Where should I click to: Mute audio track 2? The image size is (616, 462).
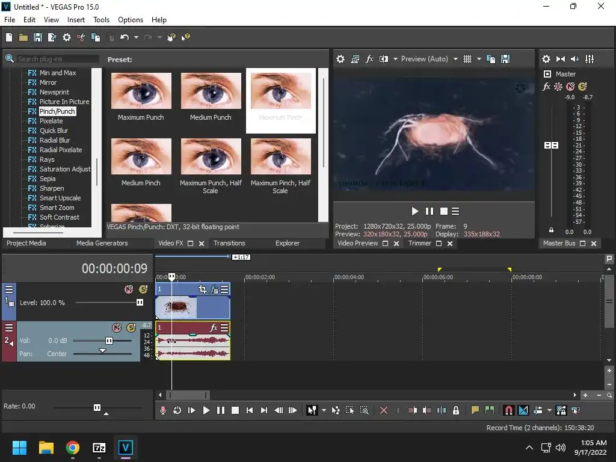click(x=117, y=328)
